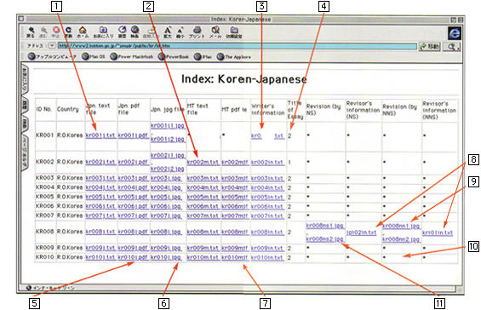Open the Power Macintosh favorites bar shortcut
This screenshot has width=481, height=310.
coord(132,56)
